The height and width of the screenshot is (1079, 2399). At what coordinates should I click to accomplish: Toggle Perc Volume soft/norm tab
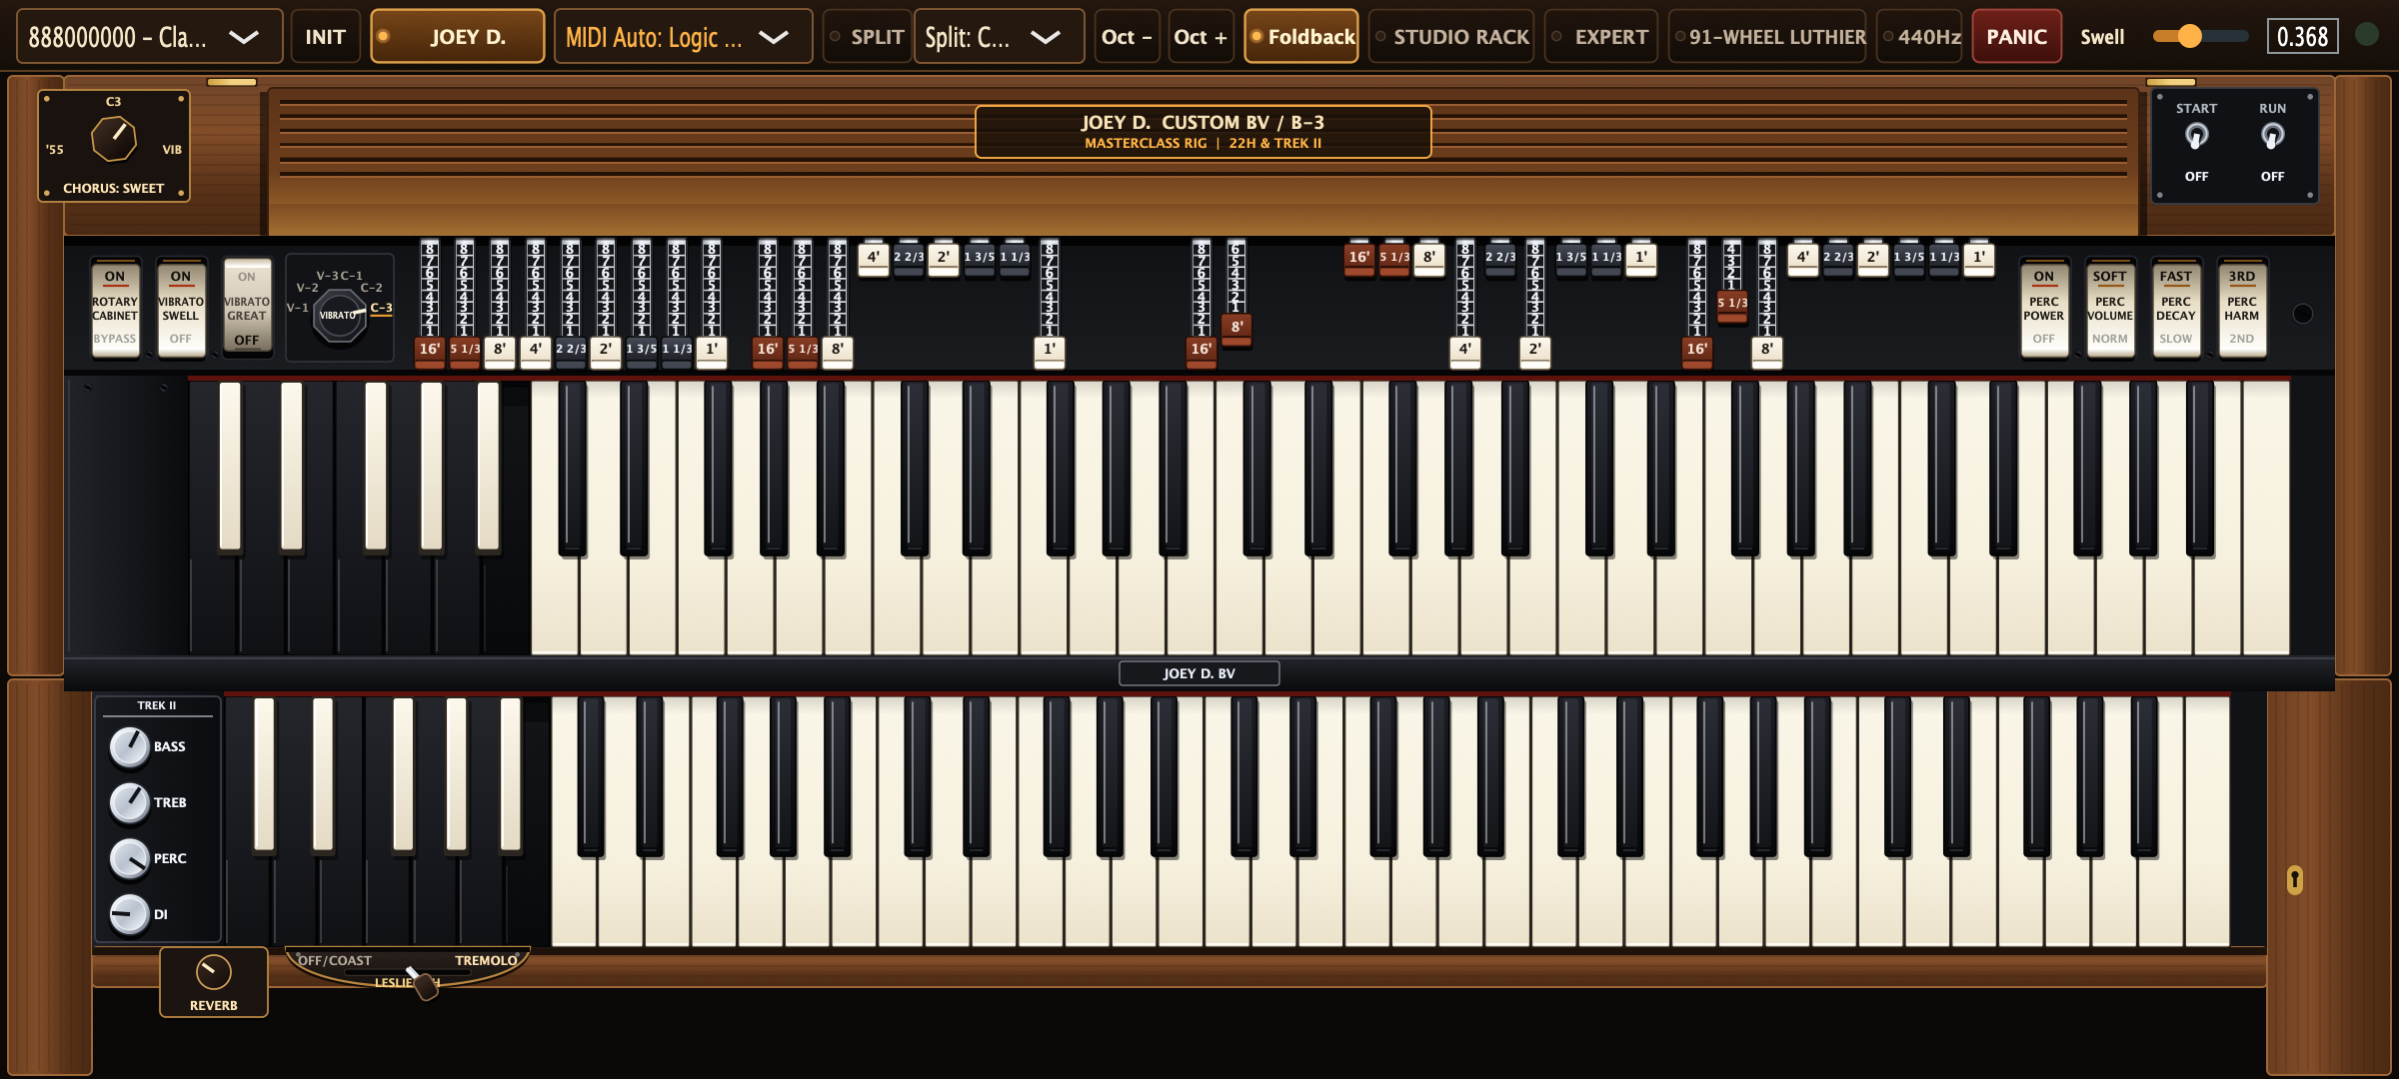coord(2110,308)
